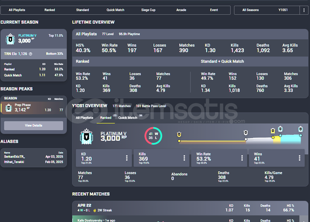
Task: Click the Prep Phase season rank icon
Action: click(9, 108)
